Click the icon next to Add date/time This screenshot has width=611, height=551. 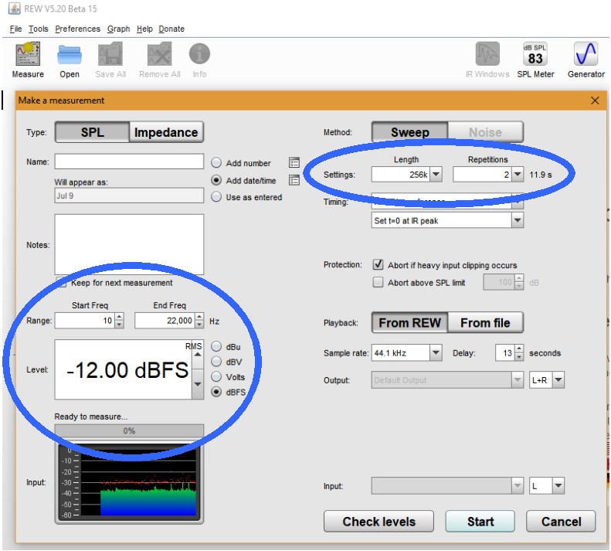point(294,180)
